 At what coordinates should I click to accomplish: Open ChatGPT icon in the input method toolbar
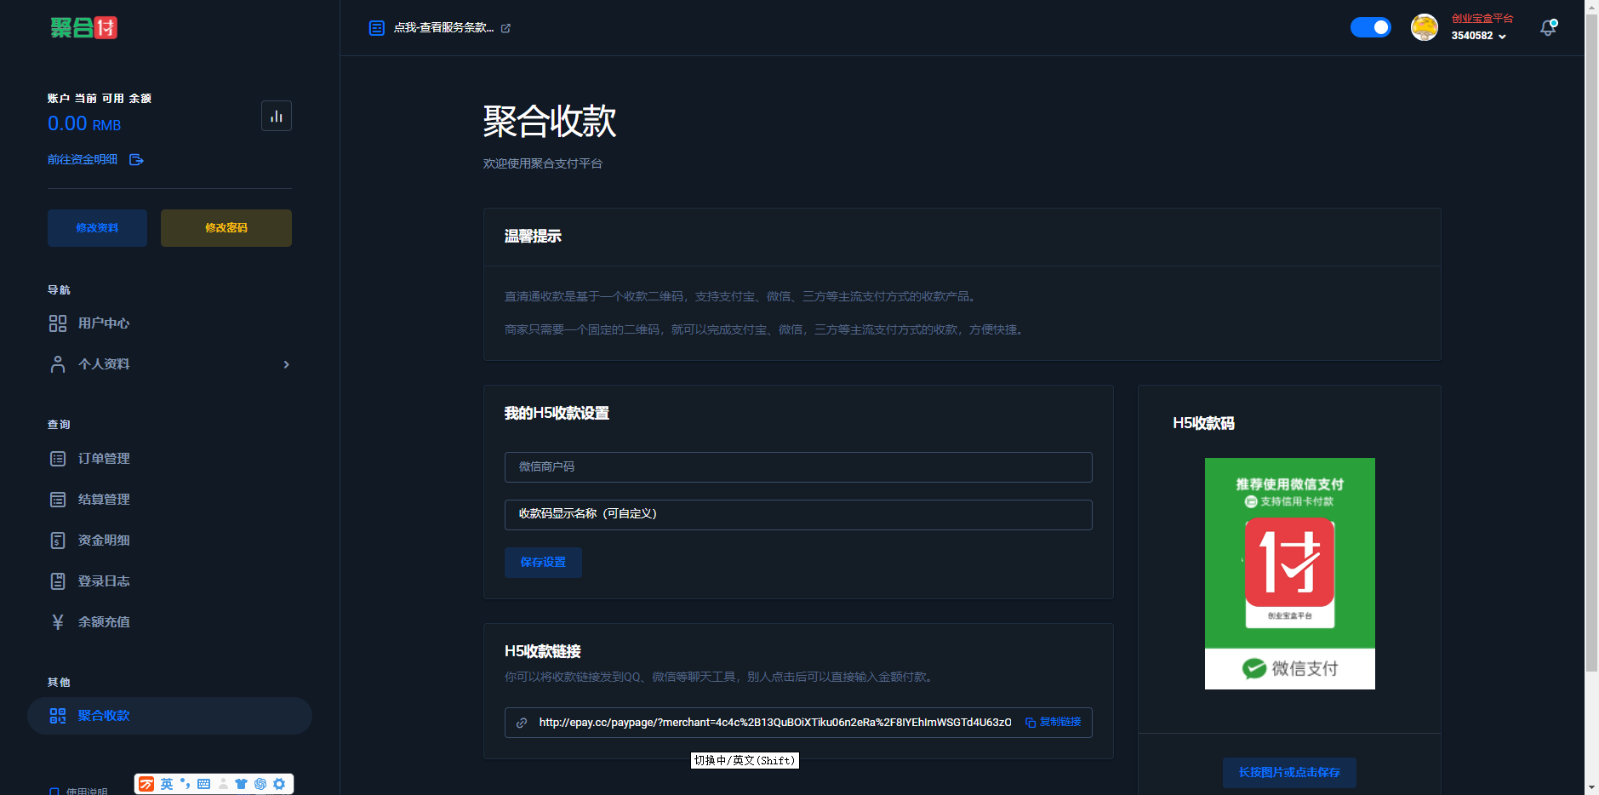point(260,783)
